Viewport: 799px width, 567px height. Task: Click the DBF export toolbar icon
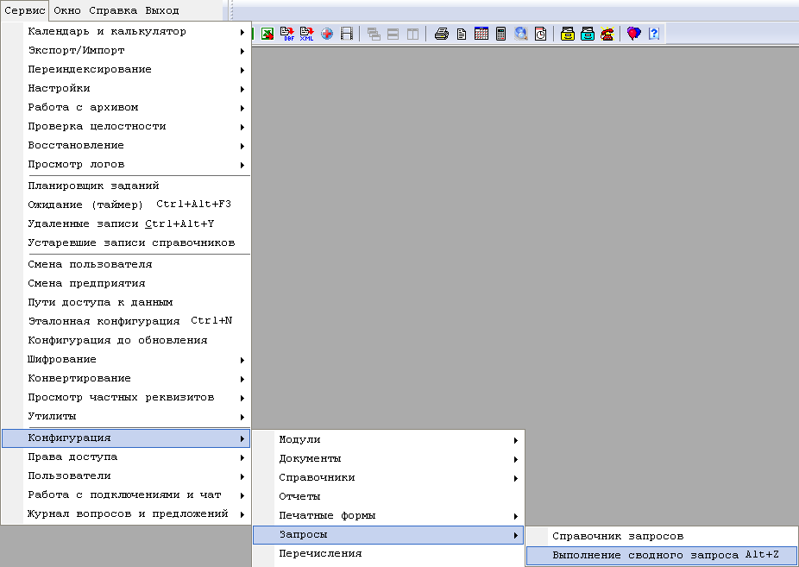288,35
